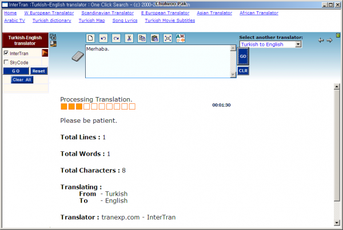Viewport: 343px width, 230px height.
Task: Click the CLR button
Action: [243, 71]
